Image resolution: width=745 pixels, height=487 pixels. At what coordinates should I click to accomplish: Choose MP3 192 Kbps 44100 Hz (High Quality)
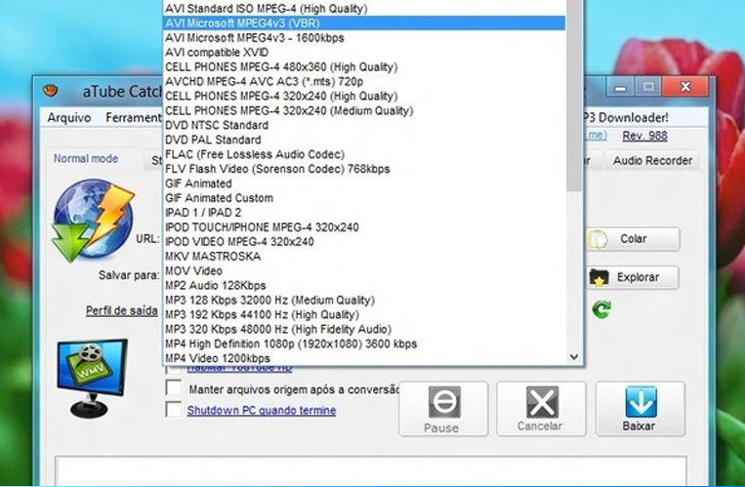point(364,315)
